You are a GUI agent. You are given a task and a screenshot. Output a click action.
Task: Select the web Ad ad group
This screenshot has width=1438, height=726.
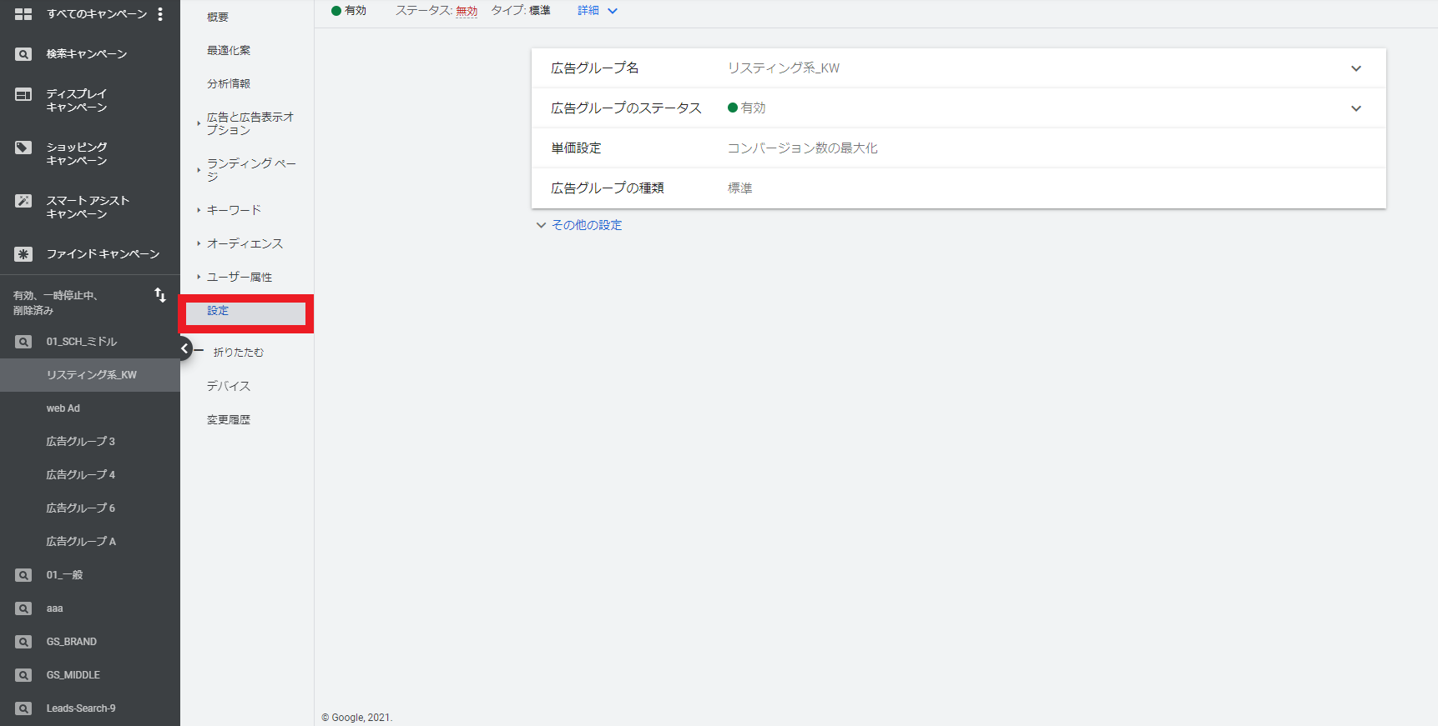coord(63,408)
